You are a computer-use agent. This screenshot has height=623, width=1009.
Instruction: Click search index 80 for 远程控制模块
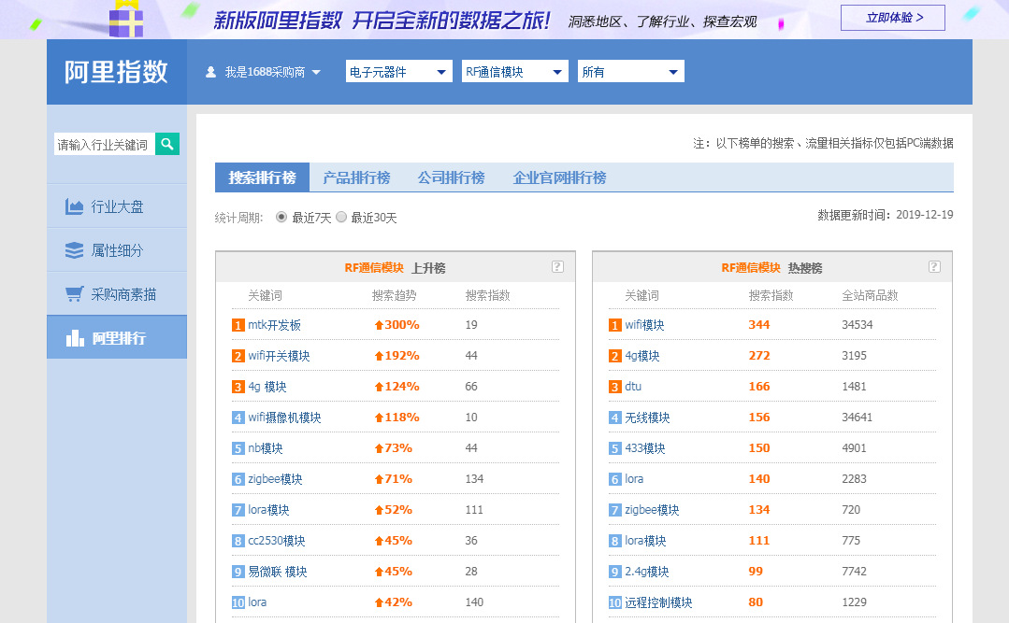click(756, 602)
